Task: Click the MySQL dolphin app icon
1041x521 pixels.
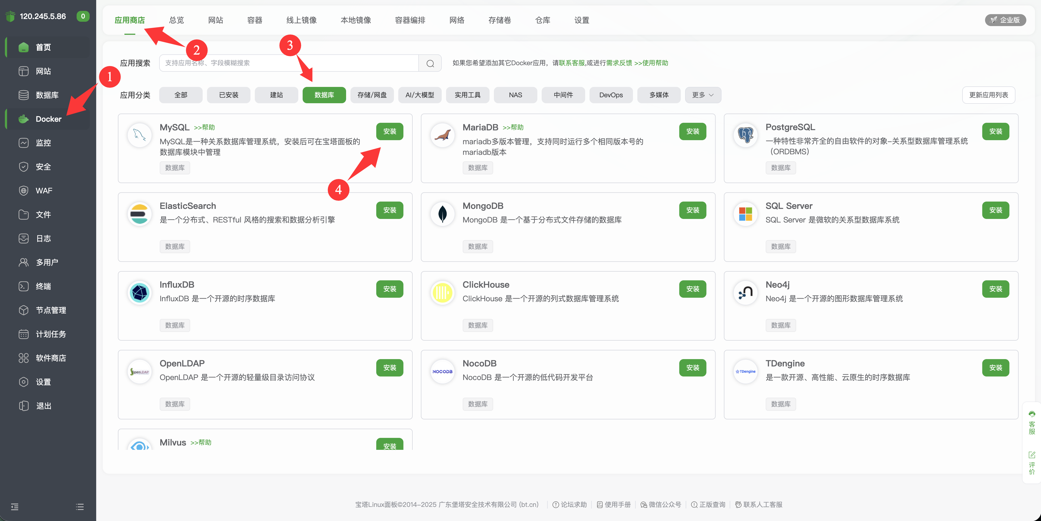Action: 139,135
